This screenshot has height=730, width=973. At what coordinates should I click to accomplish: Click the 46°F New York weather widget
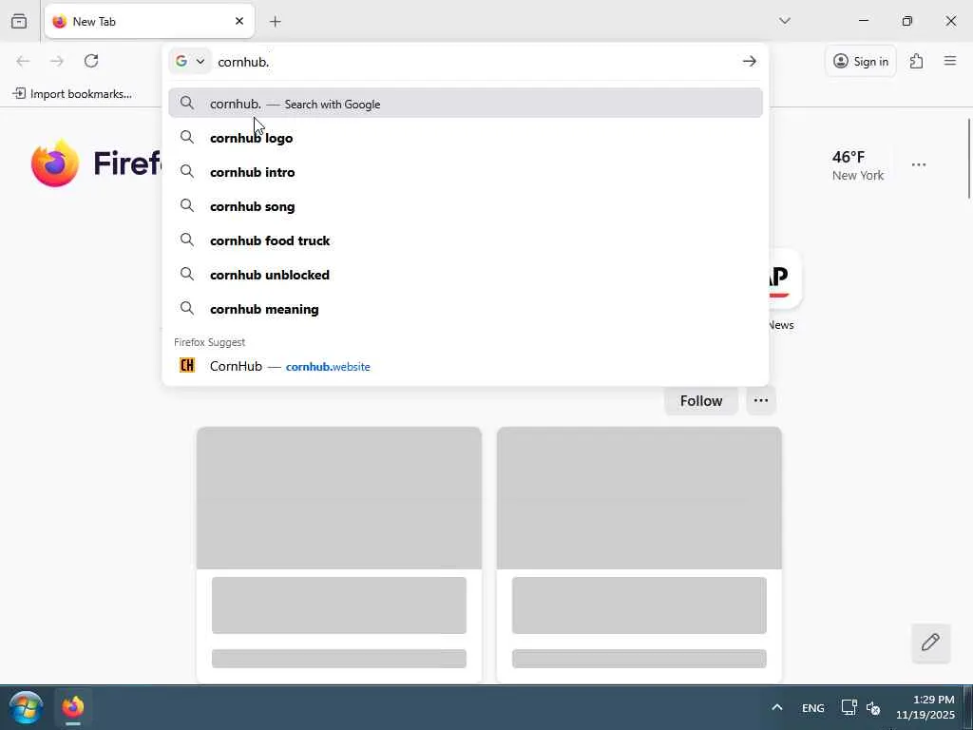(858, 165)
